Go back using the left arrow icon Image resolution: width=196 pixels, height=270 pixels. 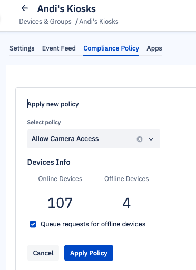25,8
